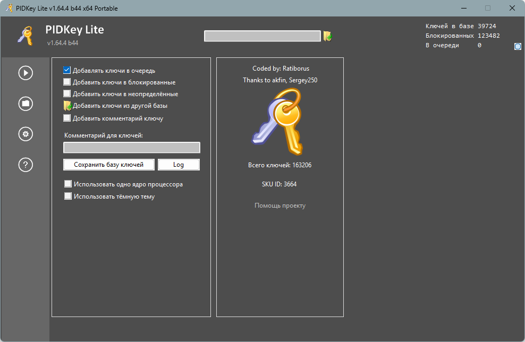525x342 pixels.
Task: Click the key entry field at the top
Action: coord(262,36)
